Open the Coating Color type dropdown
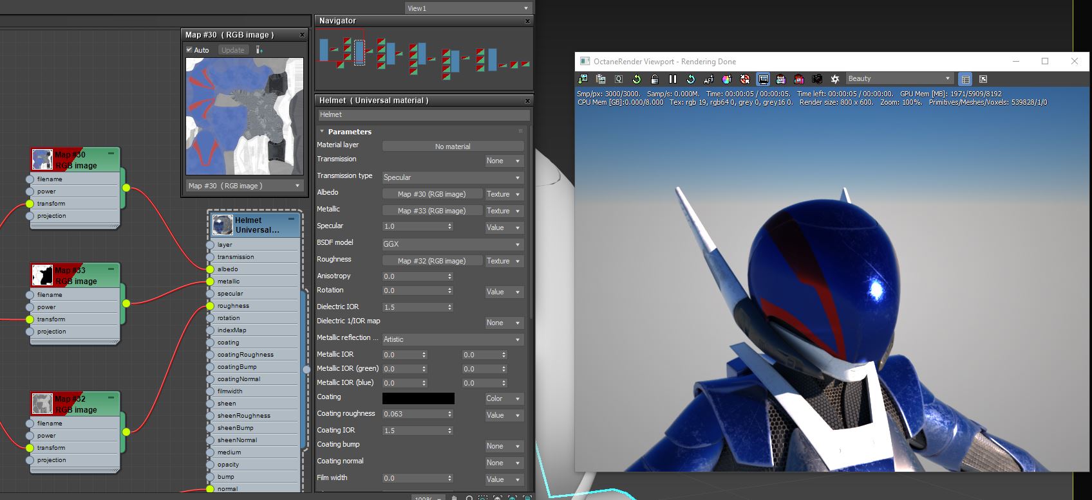 (x=504, y=398)
